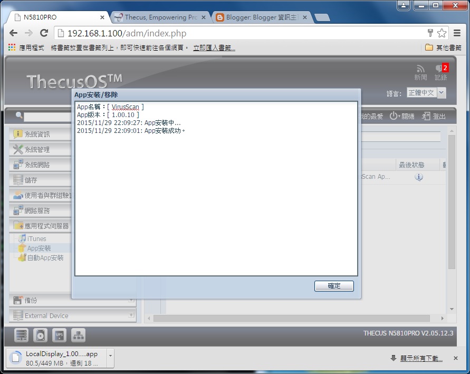This screenshot has height=374, width=470.
Task: Click the scroll down arrow of content panel
Action: point(452,309)
